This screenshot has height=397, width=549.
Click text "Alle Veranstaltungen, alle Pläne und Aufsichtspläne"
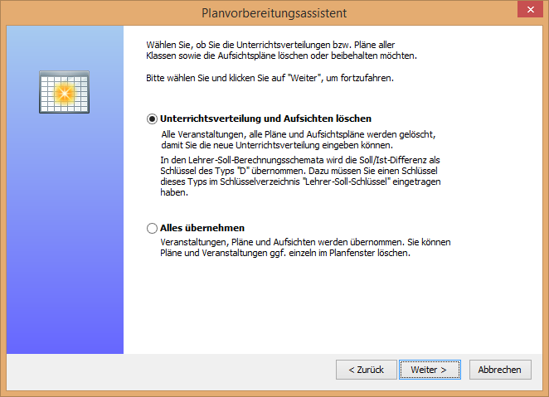tap(263, 134)
